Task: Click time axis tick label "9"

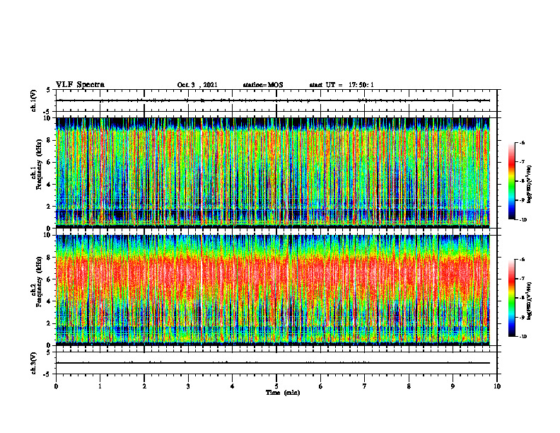Action: (x=453, y=386)
